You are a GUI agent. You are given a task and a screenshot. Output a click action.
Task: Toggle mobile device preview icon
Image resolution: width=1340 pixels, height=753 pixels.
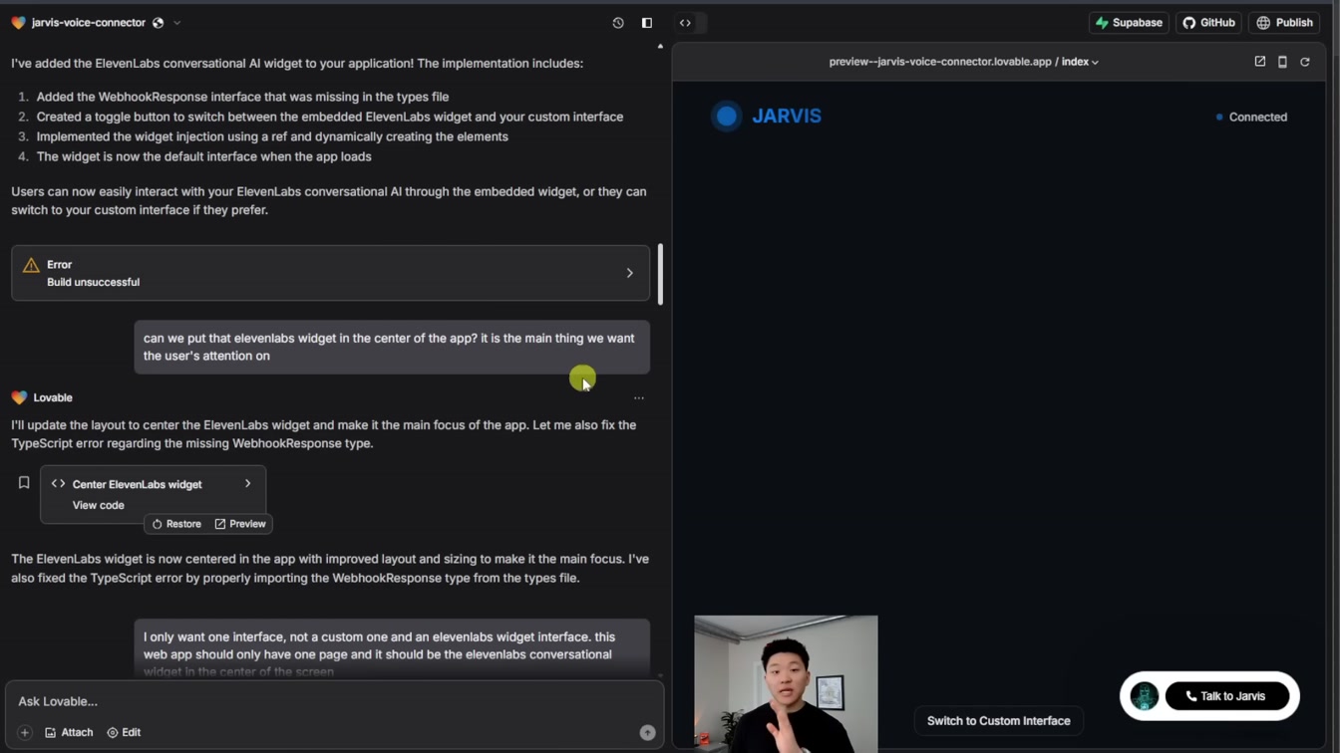coord(1282,62)
